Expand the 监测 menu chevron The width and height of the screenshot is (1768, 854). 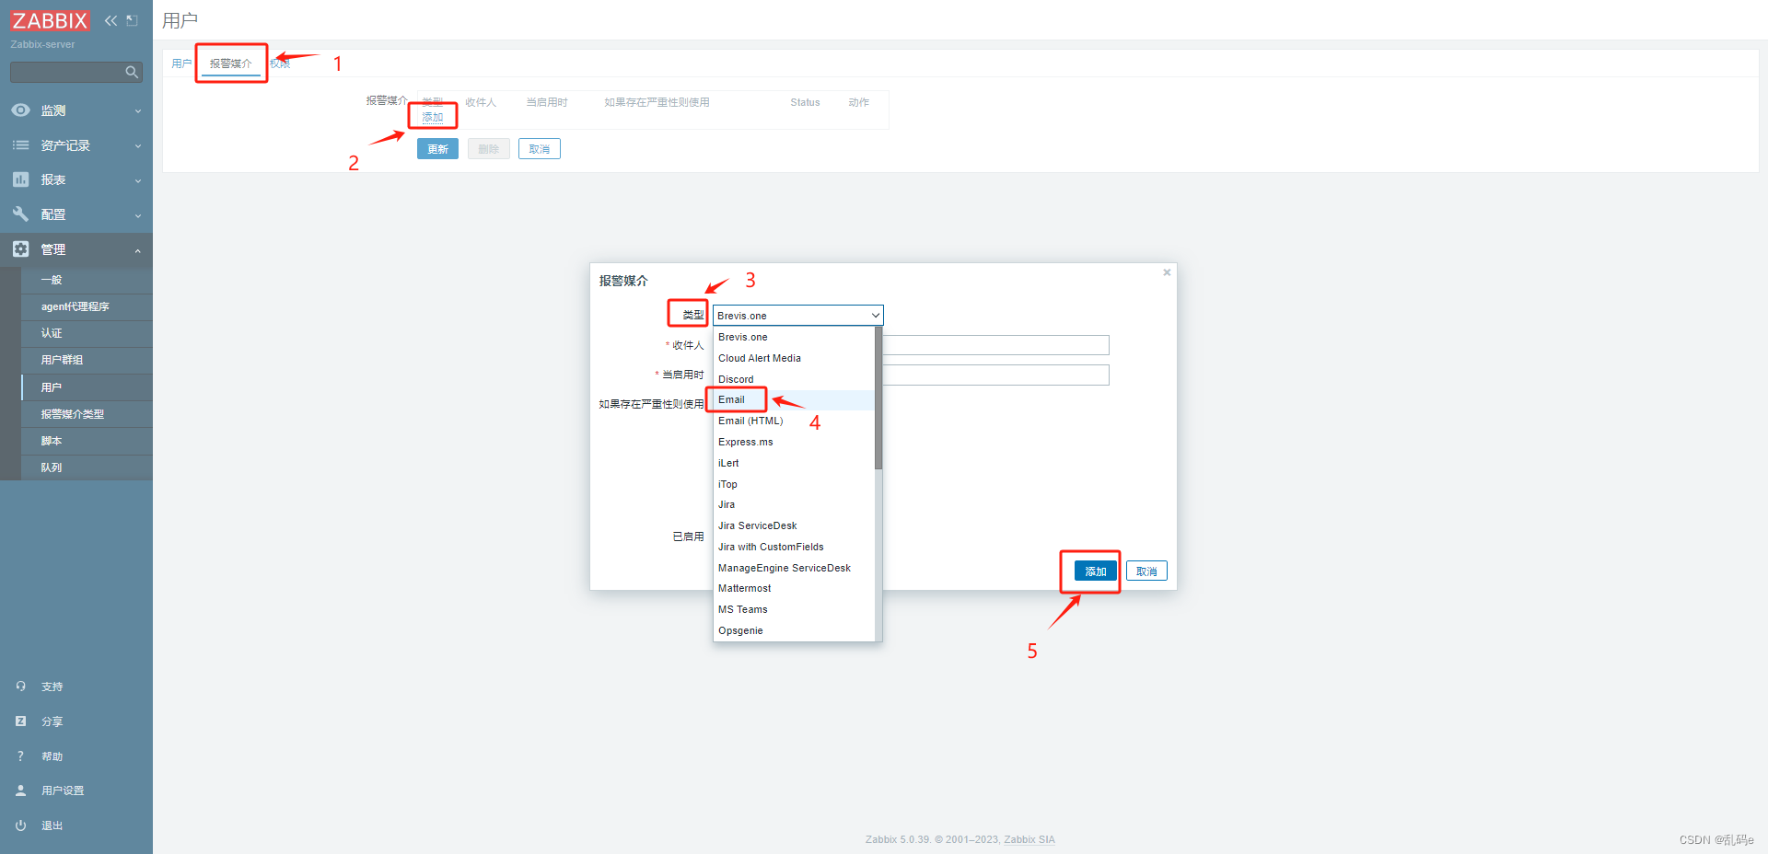coord(138,111)
